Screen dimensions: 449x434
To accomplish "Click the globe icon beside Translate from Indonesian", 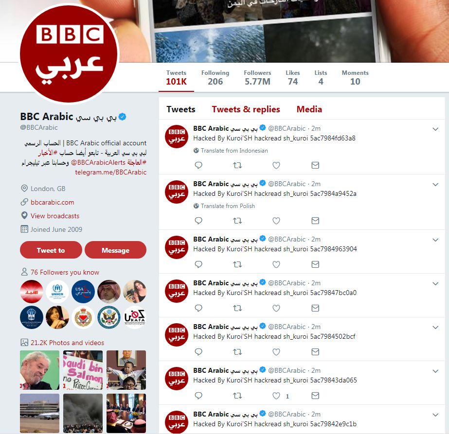I will point(196,151).
